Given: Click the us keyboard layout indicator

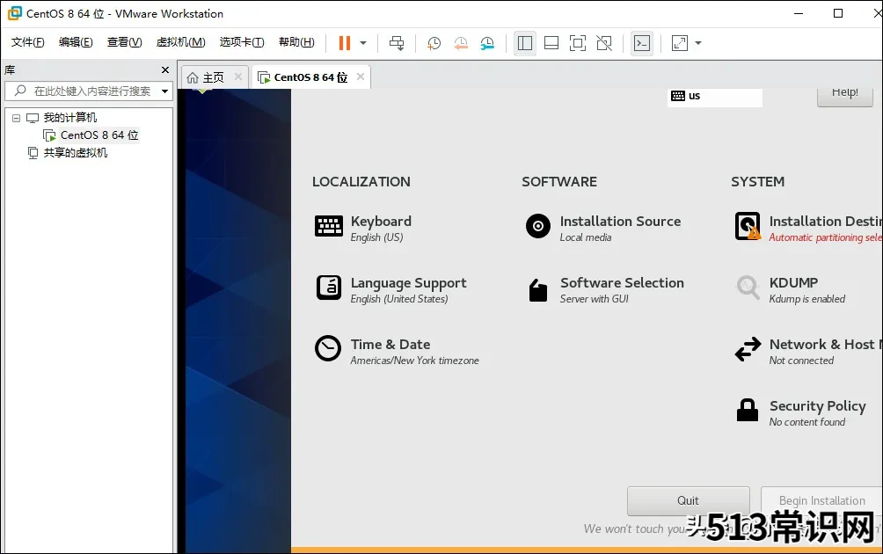Looking at the screenshot, I should coord(715,96).
